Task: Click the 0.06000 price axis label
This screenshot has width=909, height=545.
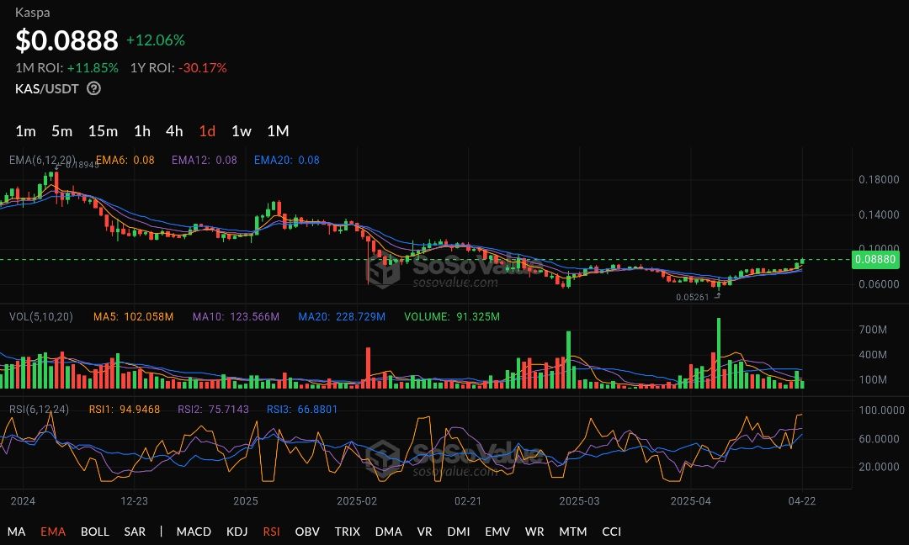Action: point(879,283)
